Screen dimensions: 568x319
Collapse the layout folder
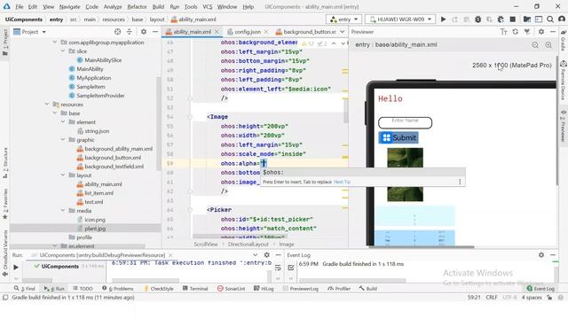click(63, 175)
